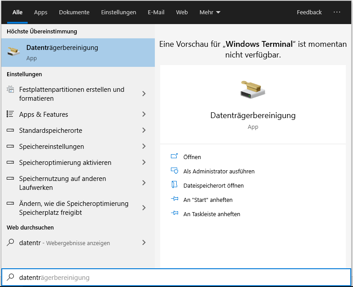
Task: Open the Mehr dropdown filter
Action: [x=210, y=12]
